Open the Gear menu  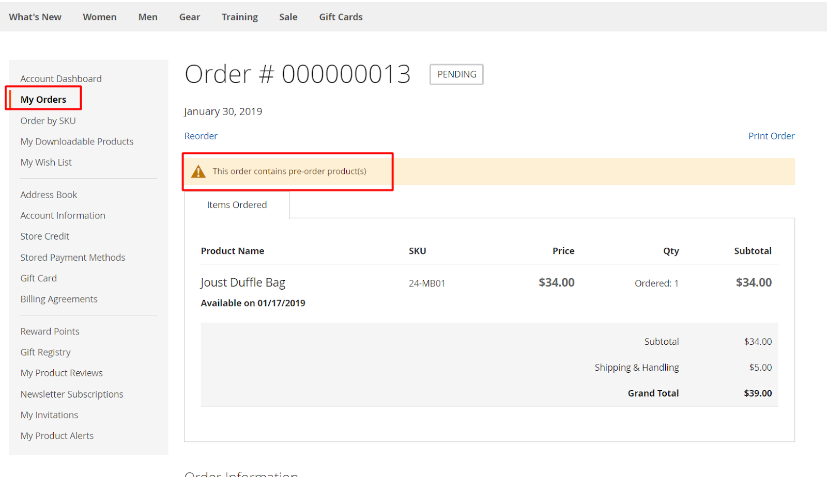[190, 17]
